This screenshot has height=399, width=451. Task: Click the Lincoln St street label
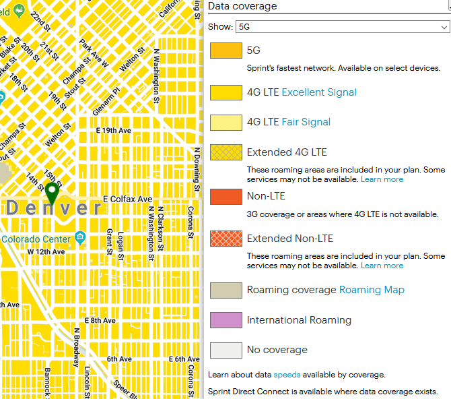(x=88, y=382)
